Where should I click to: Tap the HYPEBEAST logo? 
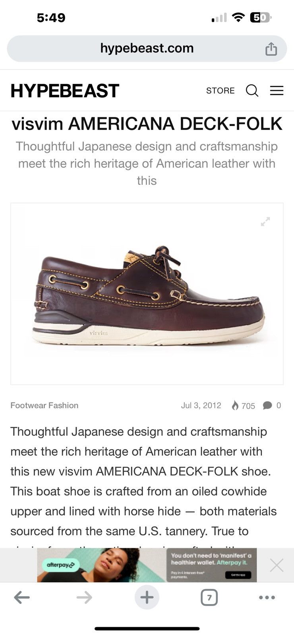(x=65, y=91)
